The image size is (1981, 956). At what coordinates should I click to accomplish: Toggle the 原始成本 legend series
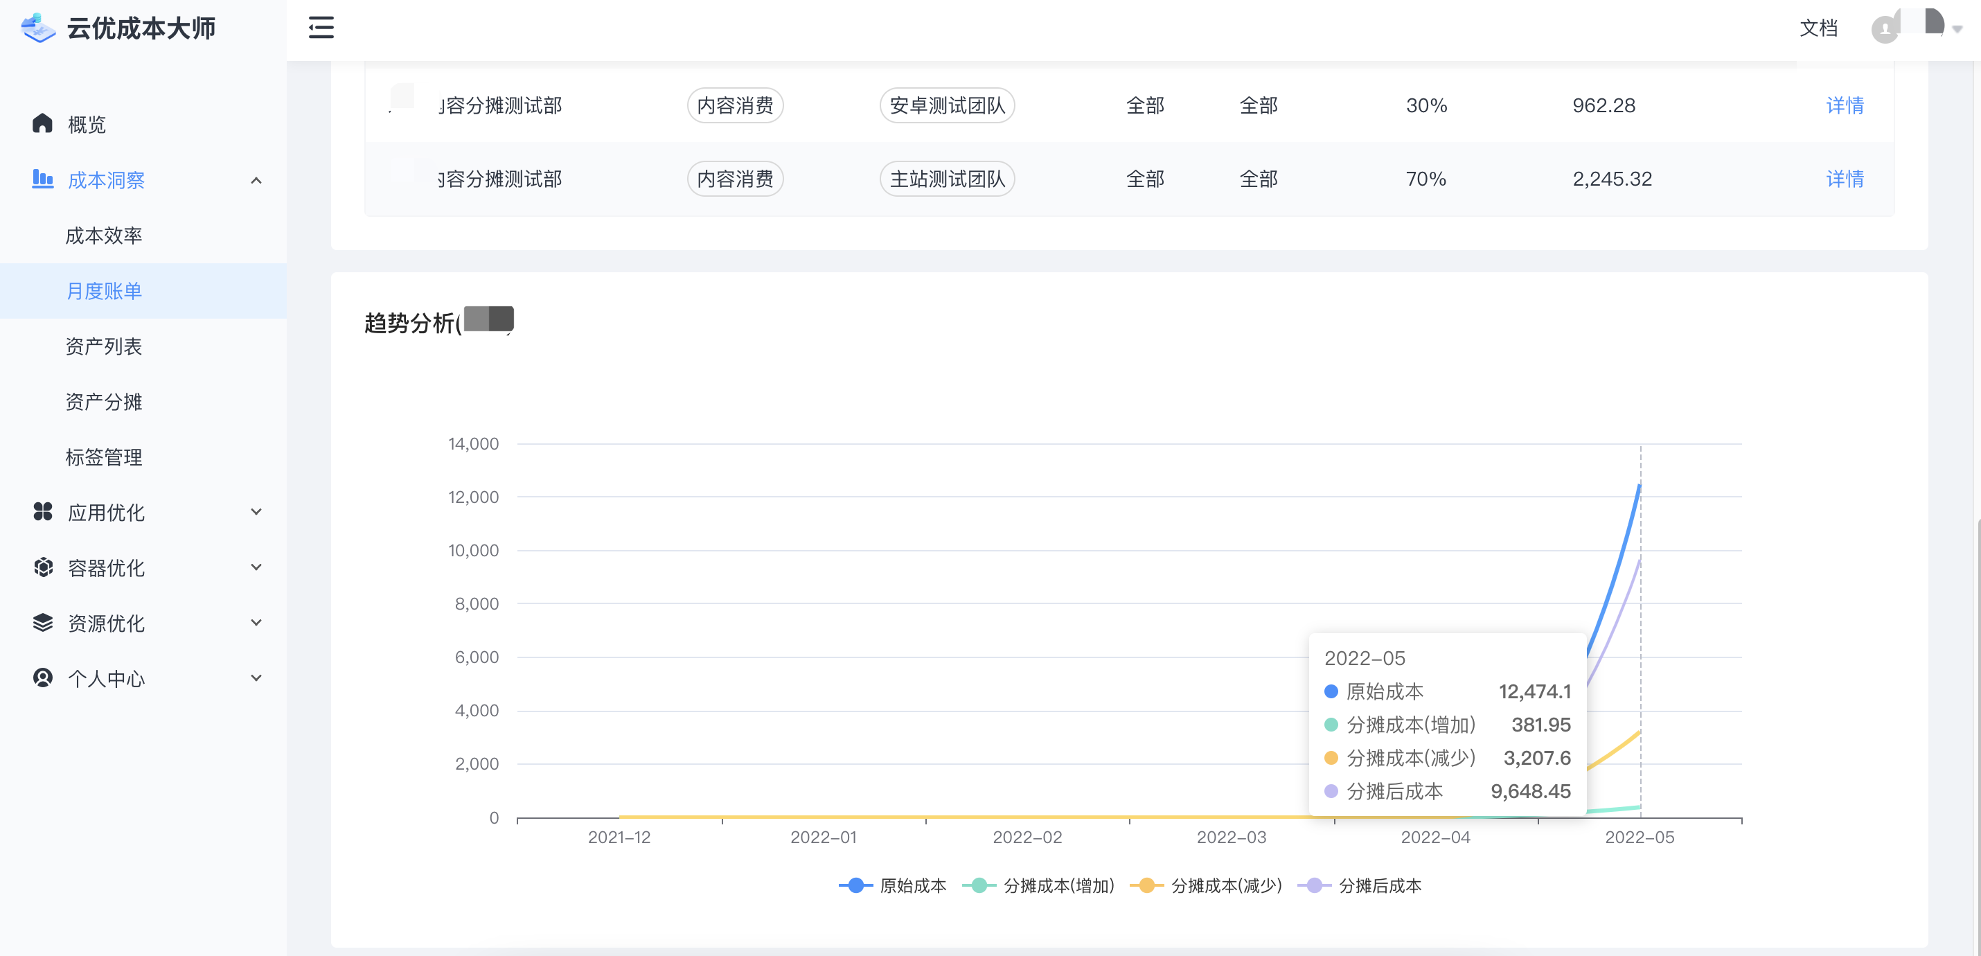(892, 885)
